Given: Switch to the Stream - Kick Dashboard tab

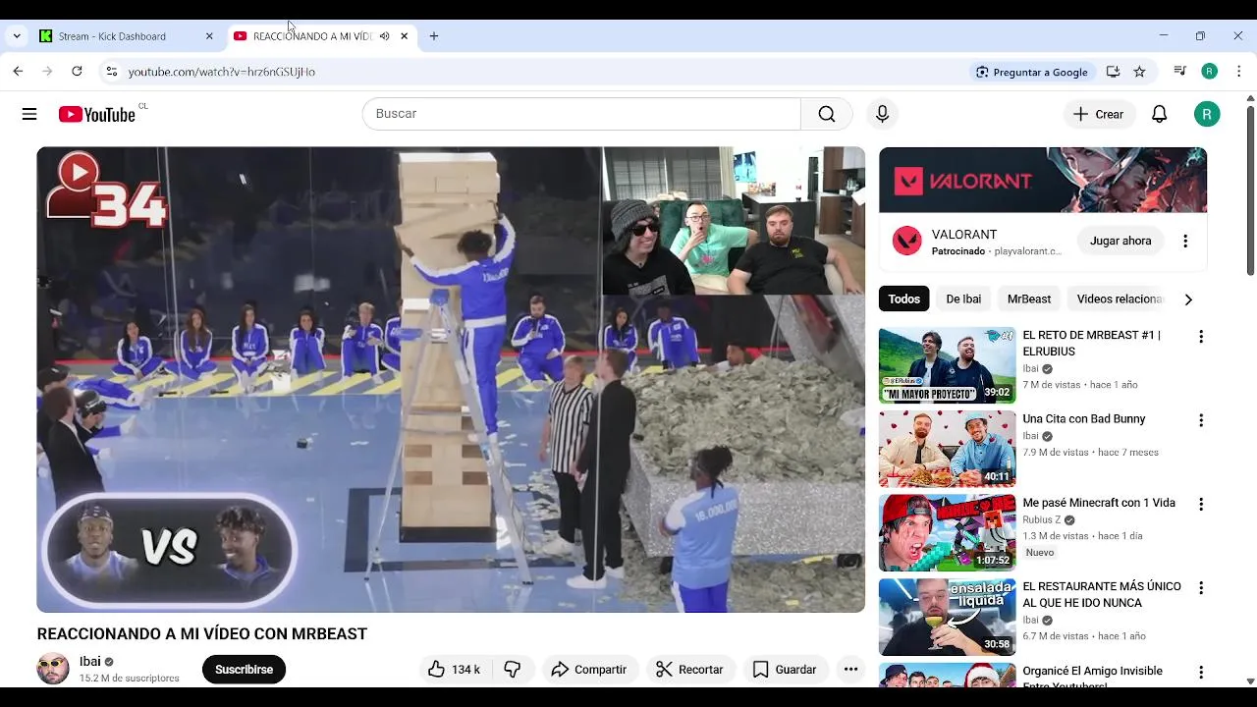Looking at the screenshot, I should pyautogui.click(x=126, y=36).
